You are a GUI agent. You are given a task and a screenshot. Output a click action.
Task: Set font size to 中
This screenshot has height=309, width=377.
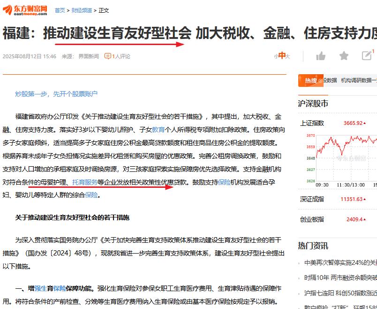[281, 55]
